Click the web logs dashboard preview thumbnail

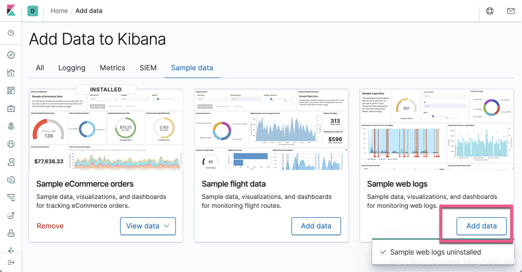(437, 130)
